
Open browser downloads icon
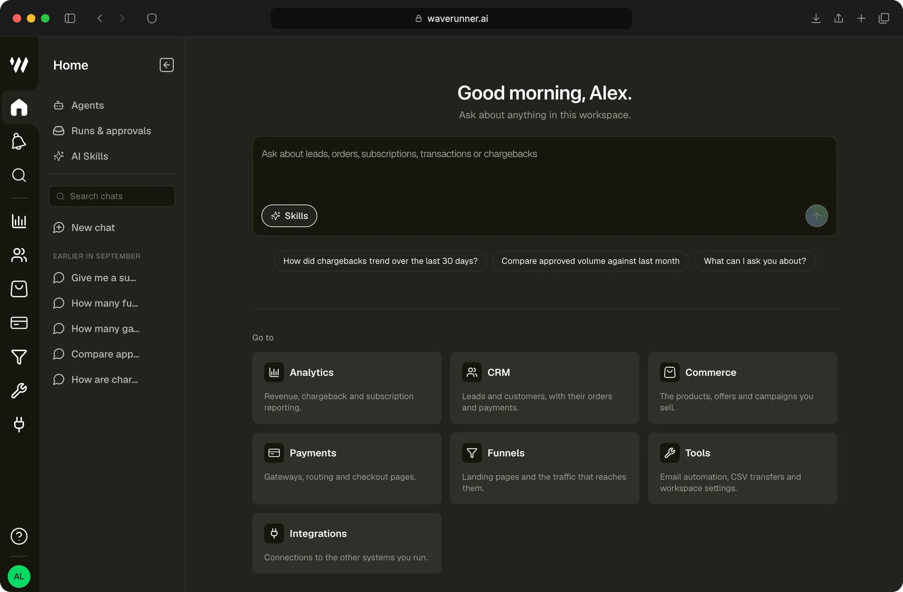point(816,19)
